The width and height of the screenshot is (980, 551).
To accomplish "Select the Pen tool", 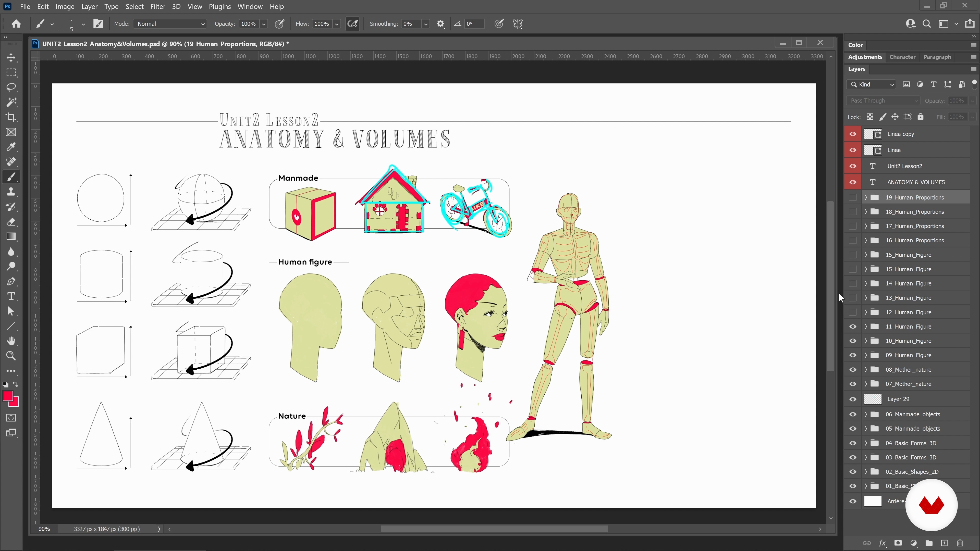I will (x=11, y=281).
